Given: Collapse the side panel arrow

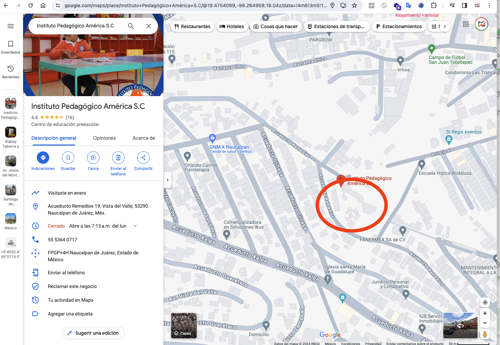Looking at the screenshot, I should click(168, 180).
